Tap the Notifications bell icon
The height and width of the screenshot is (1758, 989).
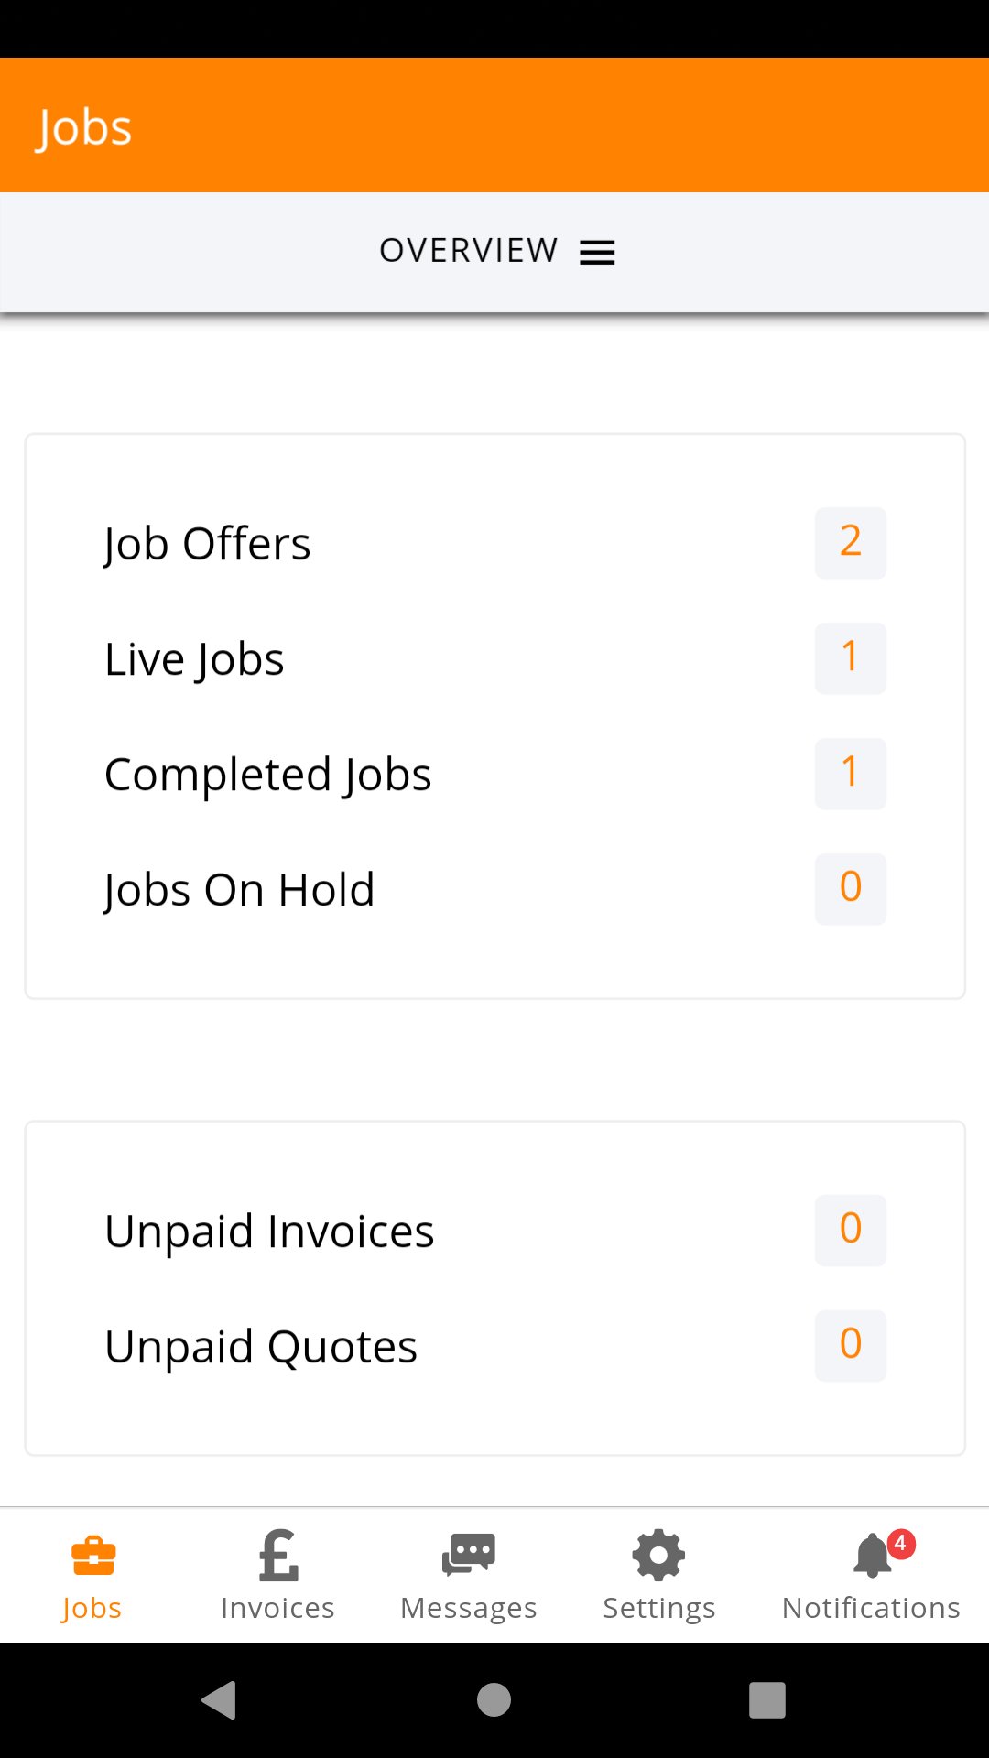point(871,1557)
